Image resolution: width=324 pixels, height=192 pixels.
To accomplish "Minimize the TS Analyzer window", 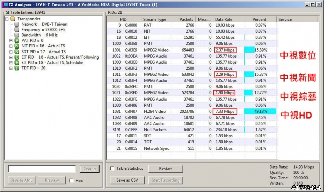I will pyautogui.click(x=308, y=4).
